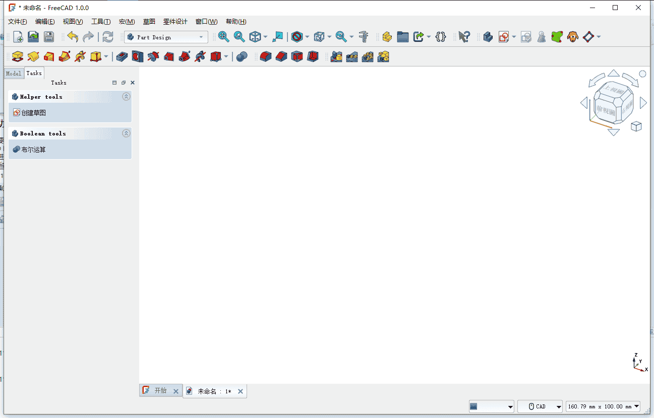
Task: Click the Groove tool icon
Action: [x=153, y=57]
